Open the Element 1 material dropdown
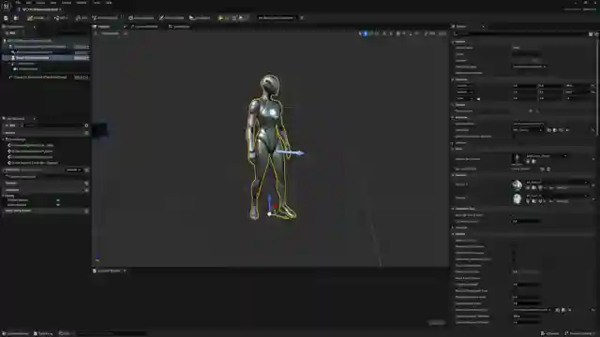Image resolution: width=600 pixels, height=337 pixels. [x=557, y=196]
